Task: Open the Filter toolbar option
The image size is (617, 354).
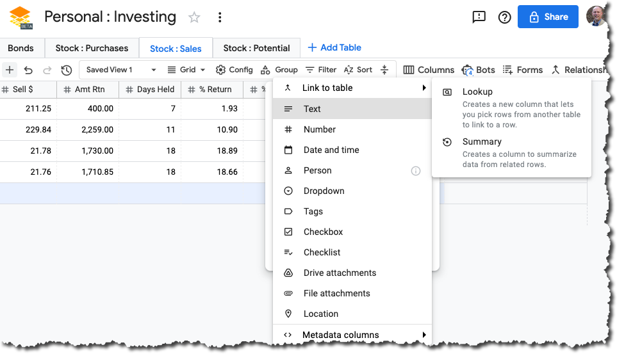Action: point(320,70)
